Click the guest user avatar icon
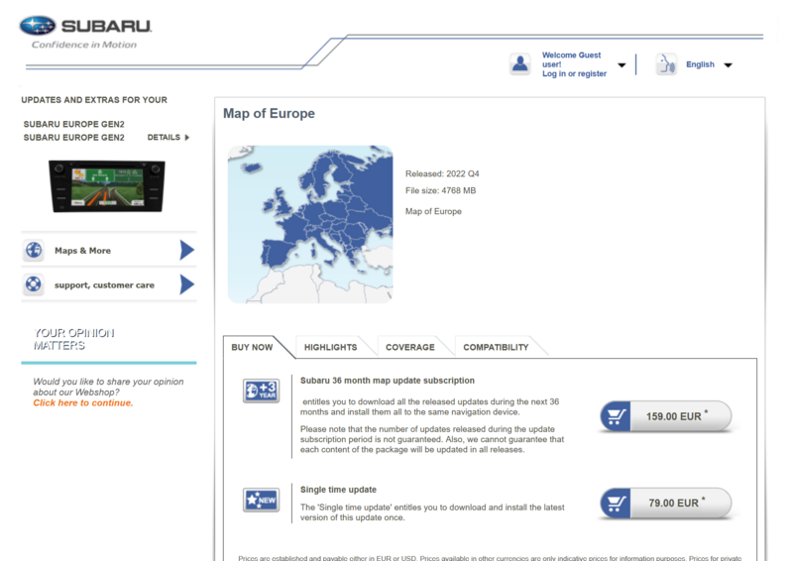 519,64
